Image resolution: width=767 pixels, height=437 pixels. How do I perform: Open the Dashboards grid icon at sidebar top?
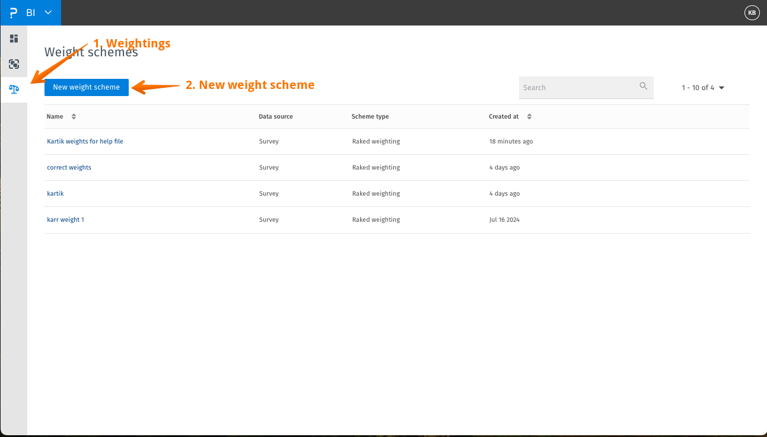pos(14,38)
